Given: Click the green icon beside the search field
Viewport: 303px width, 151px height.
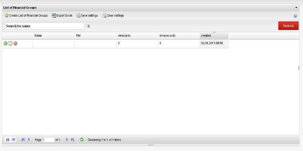Looking at the screenshot, I should (88, 26).
